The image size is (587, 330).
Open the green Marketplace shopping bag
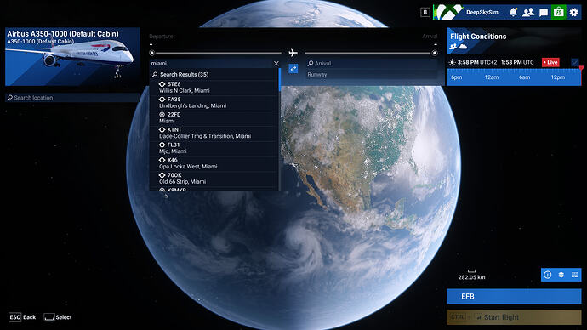[559, 12]
